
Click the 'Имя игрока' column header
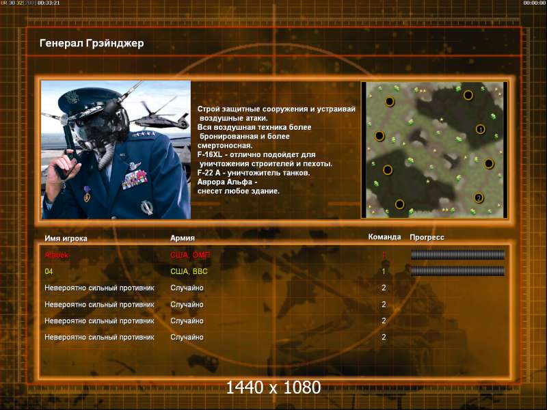[66, 238]
